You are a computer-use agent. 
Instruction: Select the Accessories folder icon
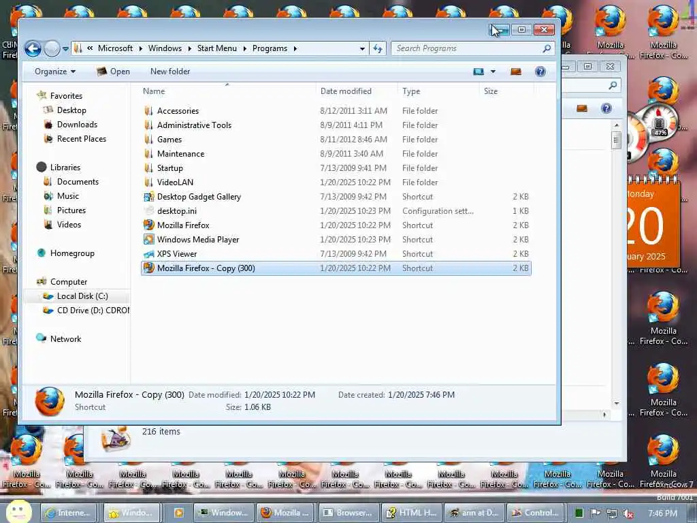pos(149,111)
